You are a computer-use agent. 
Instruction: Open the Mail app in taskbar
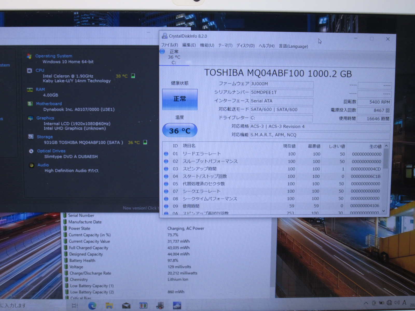tap(126, 306)
